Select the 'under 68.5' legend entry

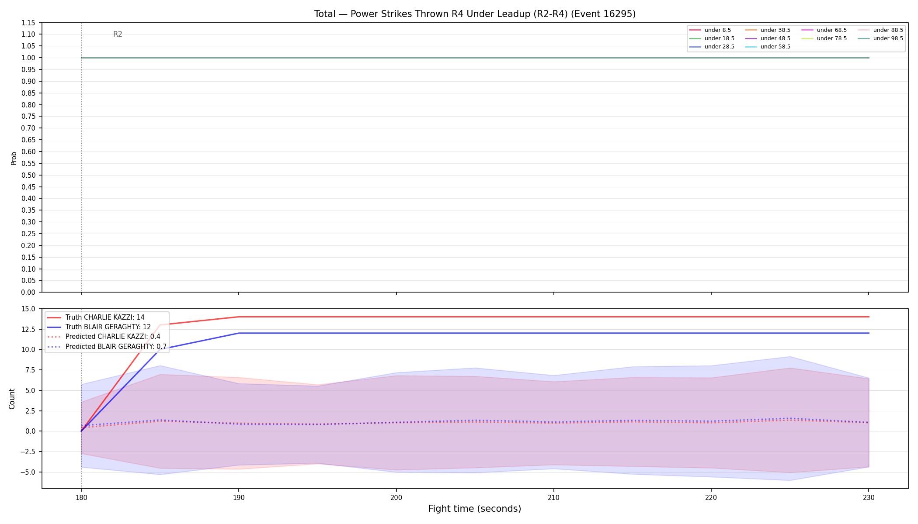coord(824,30)
